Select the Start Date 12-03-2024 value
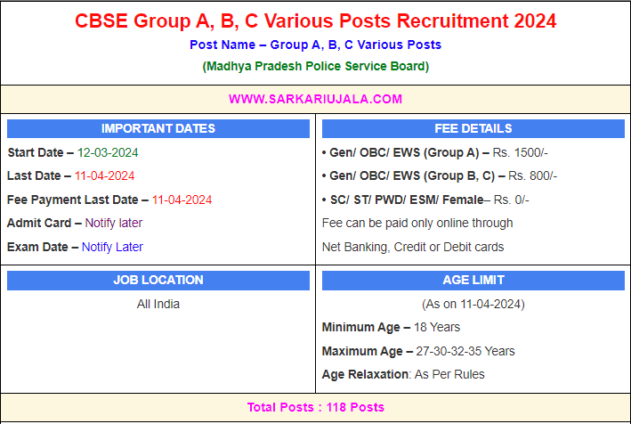This screenshot has width=631, height=424. (x=107, y=152)
